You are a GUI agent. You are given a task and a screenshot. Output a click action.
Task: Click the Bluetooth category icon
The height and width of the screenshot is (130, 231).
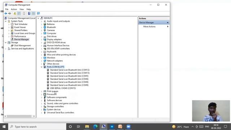[45, 27]
